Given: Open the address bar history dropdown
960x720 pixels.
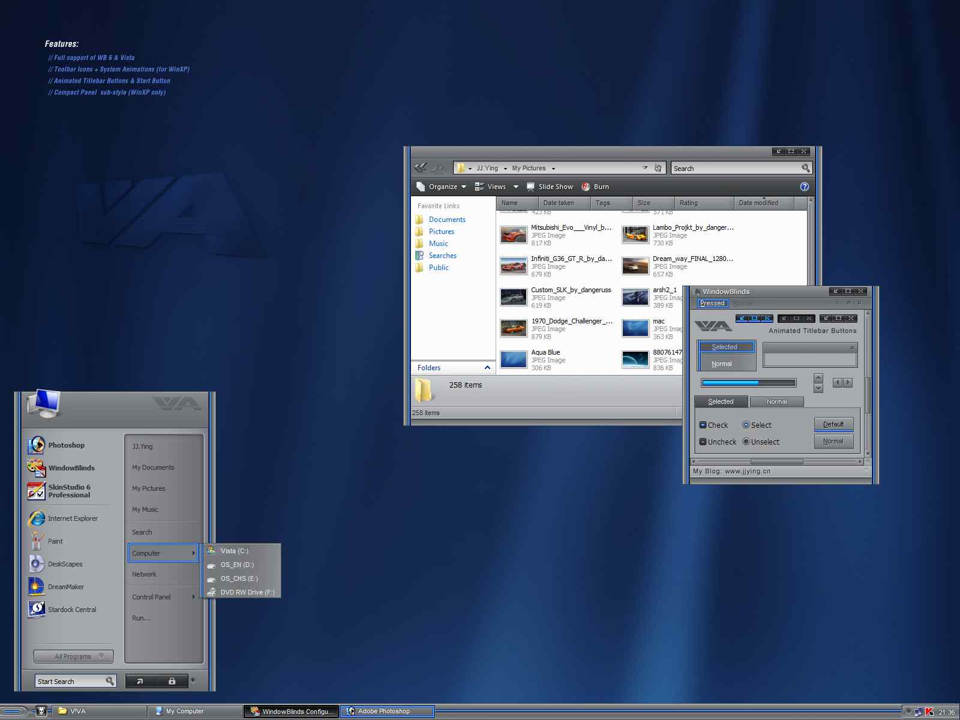Looking at the screenshot, I should pos(645,168).
